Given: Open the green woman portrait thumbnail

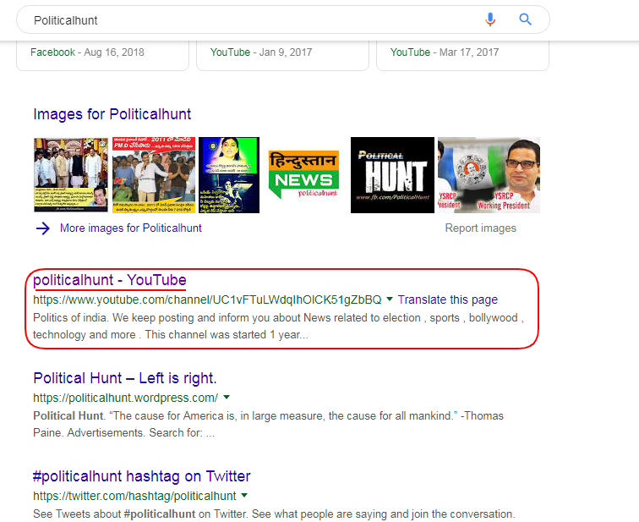Looking at the screenshot, I should (x=229, y=175).
